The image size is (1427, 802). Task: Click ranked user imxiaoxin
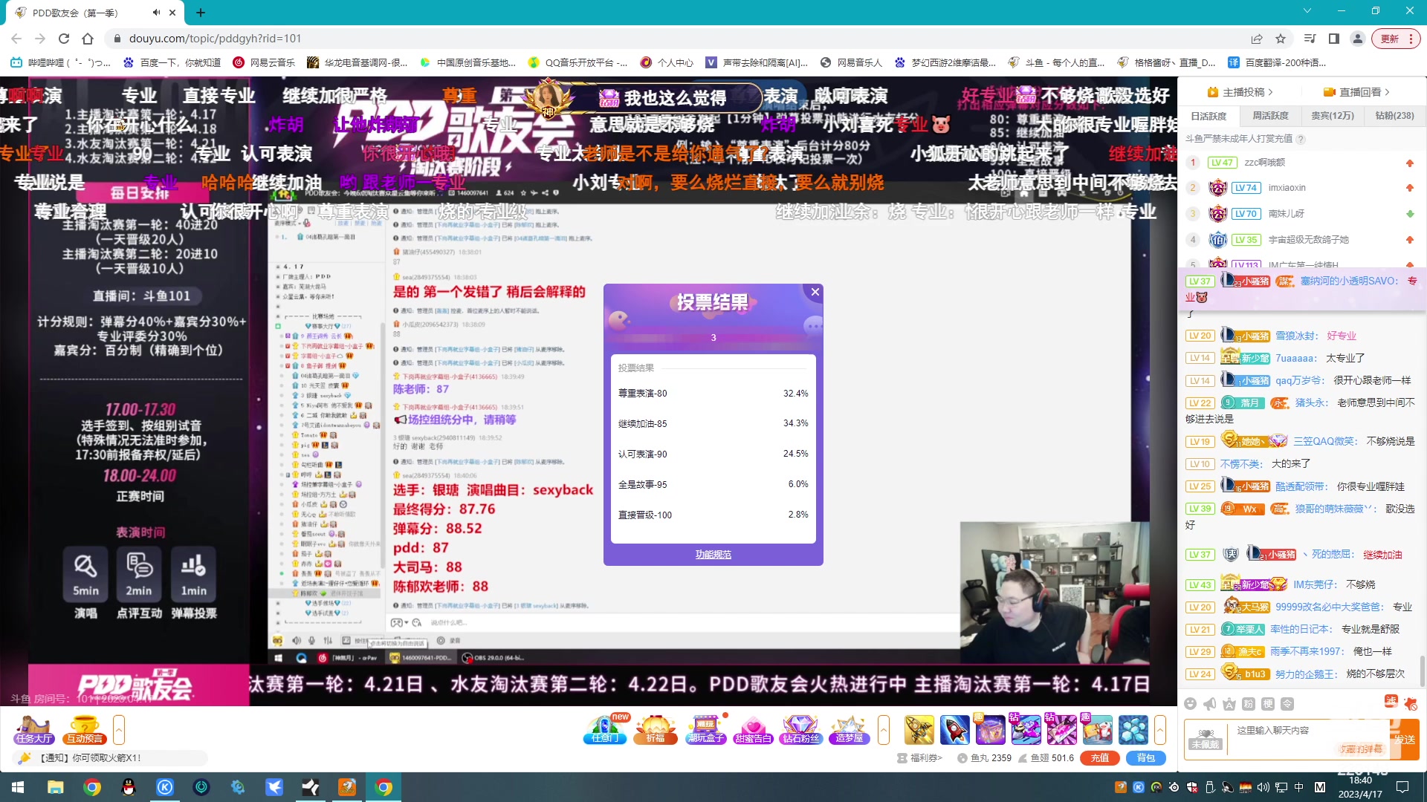[1287, 188]
